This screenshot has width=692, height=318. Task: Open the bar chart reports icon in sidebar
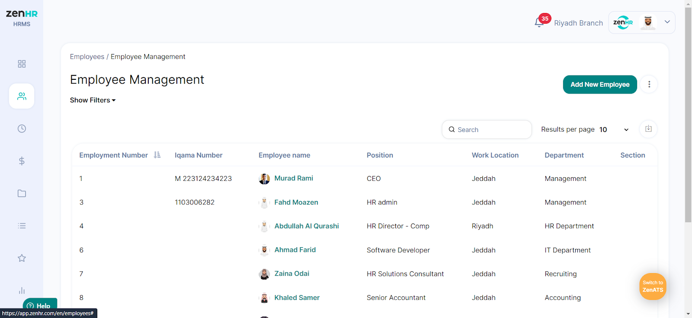click(22, 290)
